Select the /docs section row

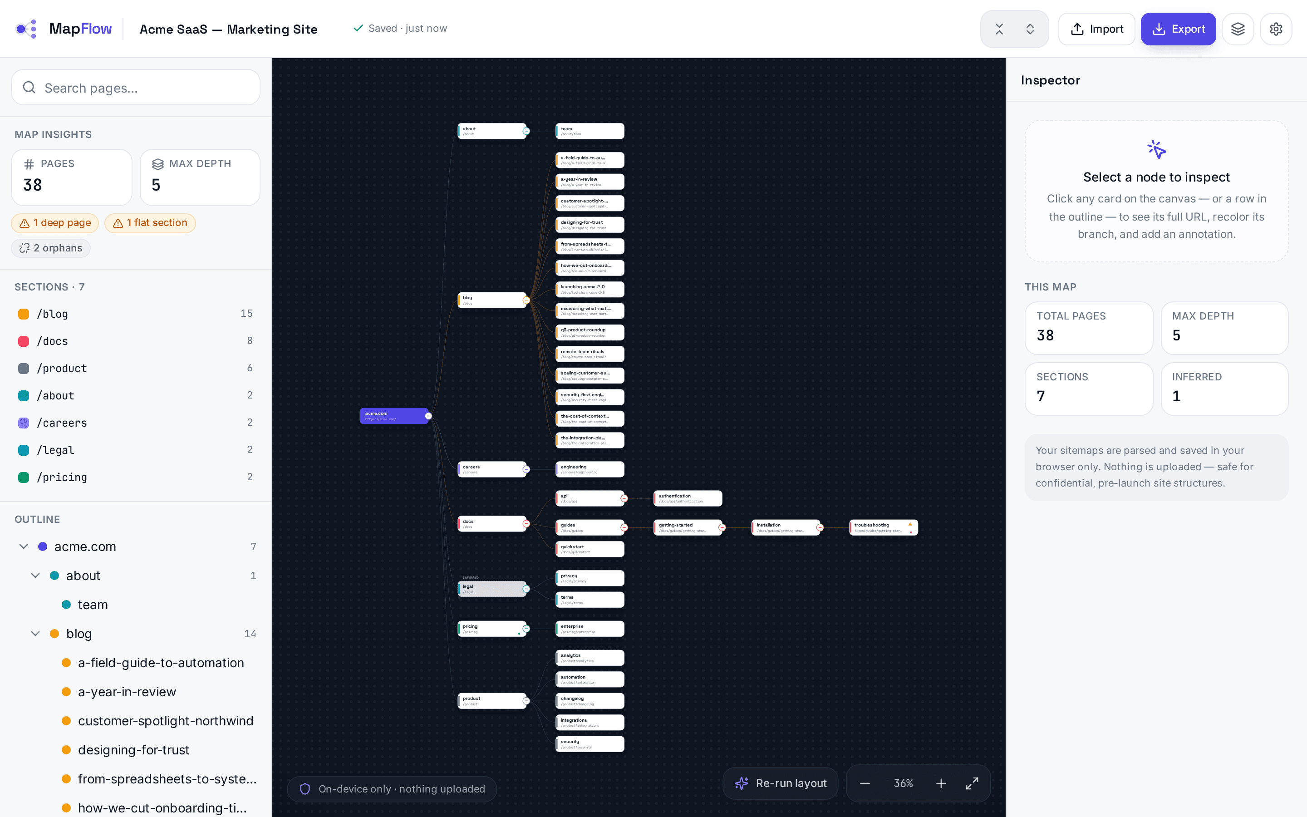[x=136, y=341]
